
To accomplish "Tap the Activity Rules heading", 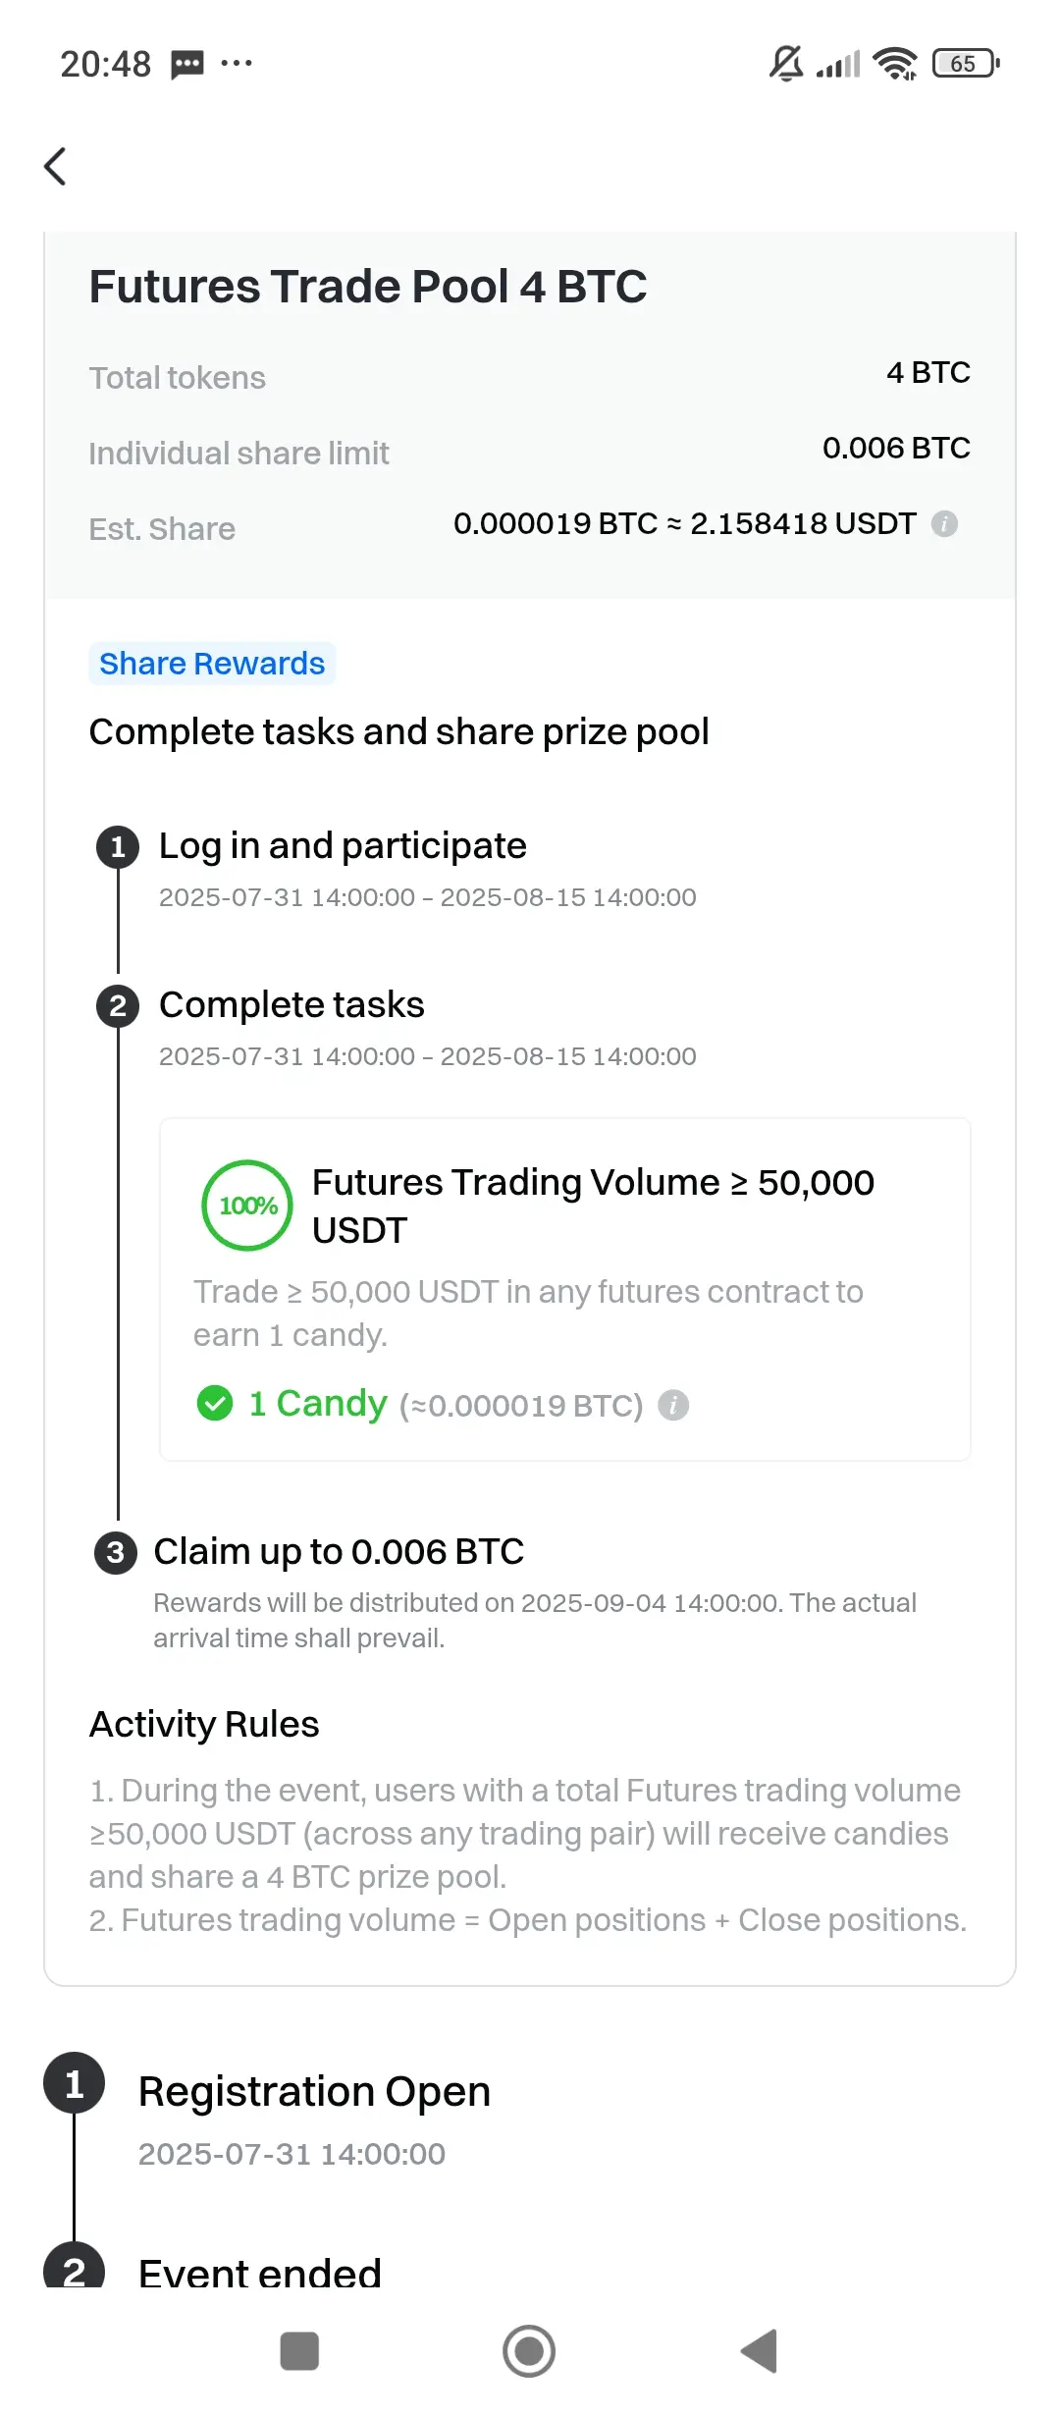I will [204, 1725].
